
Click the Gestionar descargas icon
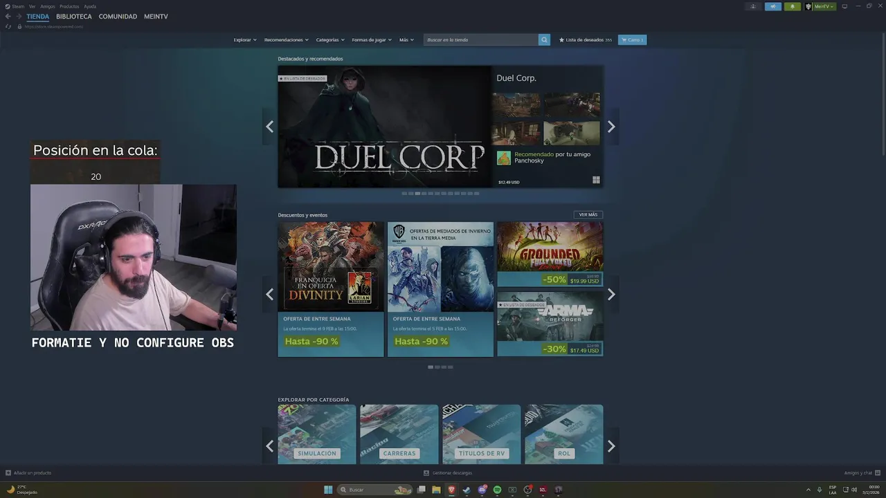426,473
